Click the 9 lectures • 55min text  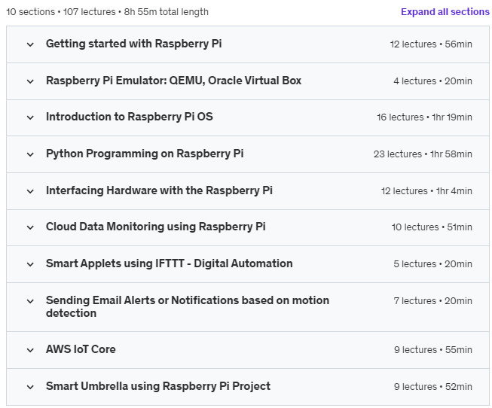coord(433,350)
